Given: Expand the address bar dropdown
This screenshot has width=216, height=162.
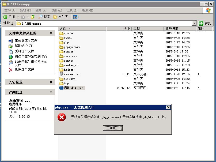Looking at the screenshot, I should (194, 23).
